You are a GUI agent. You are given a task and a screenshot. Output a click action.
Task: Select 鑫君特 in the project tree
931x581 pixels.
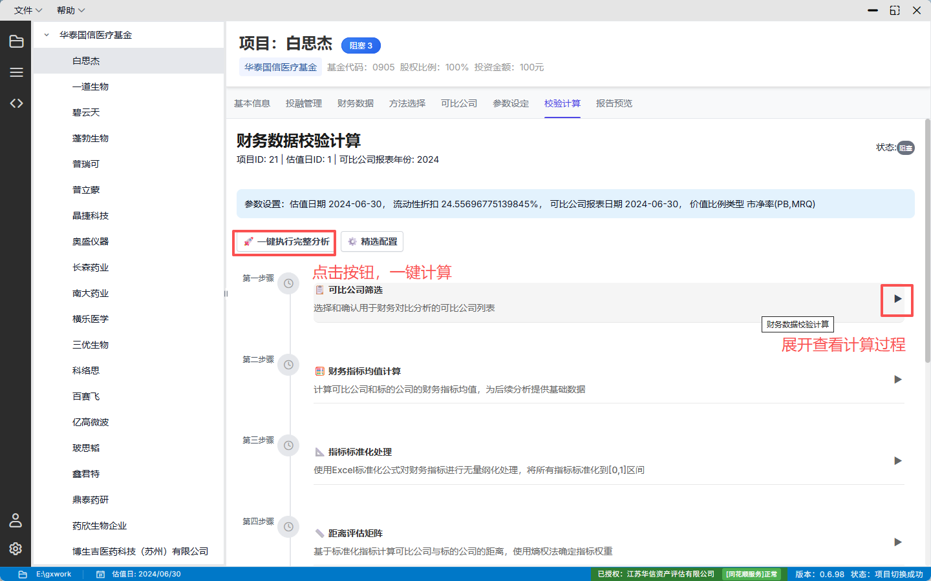click(128, 474)
